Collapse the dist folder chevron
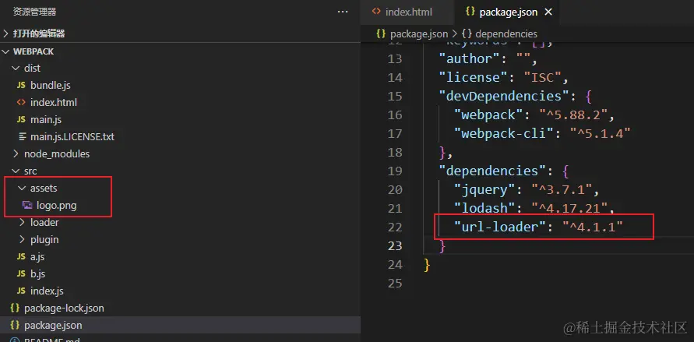Image resolution: width=694 pixels, height=342 pixels. click(16, 68)
